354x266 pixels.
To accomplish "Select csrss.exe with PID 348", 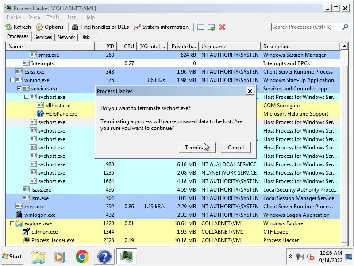I will (x=173, y=72).
